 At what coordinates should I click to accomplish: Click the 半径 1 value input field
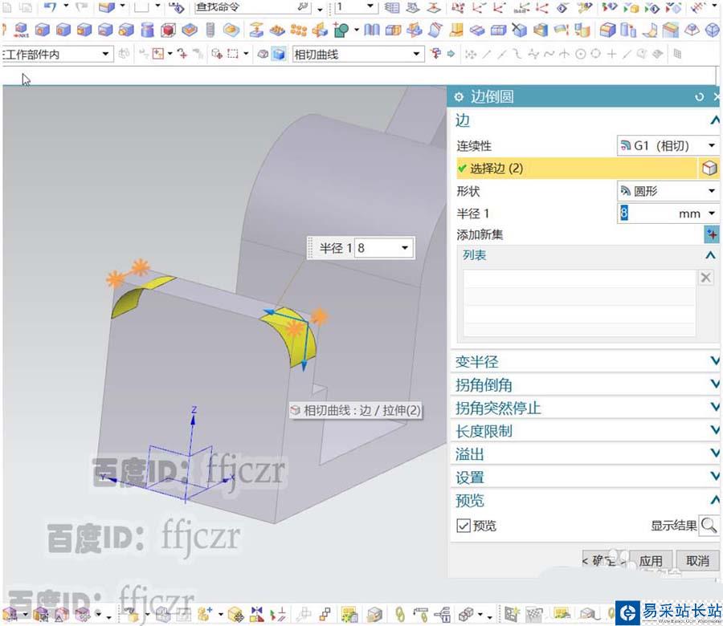[x=646, y=213]
